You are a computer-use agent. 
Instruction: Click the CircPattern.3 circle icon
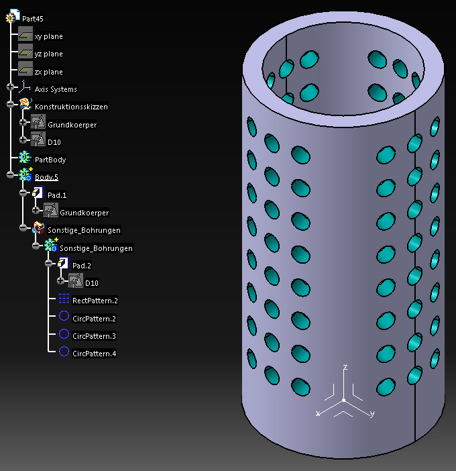(64, 333)
